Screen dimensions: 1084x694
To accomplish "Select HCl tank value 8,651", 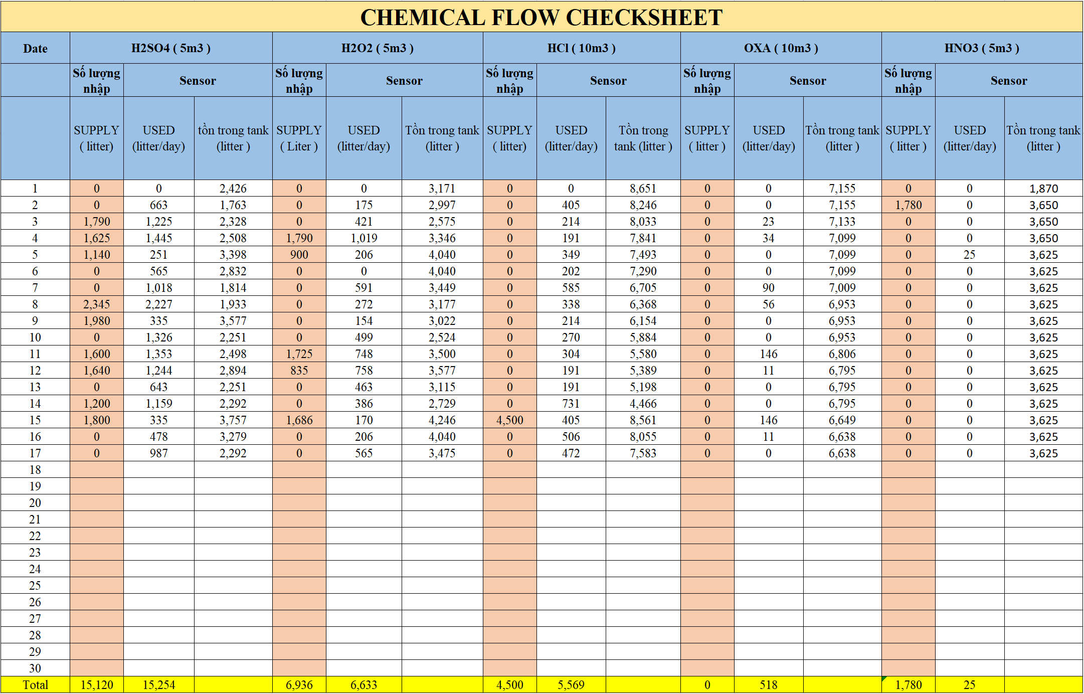I will point(643,189).
